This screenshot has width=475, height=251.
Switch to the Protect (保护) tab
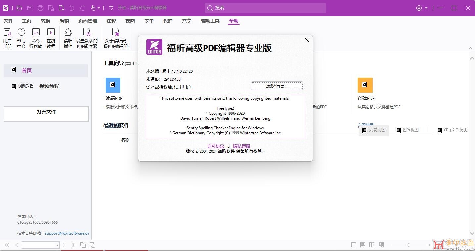click(168, 21)
